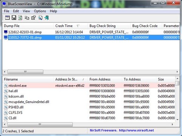The height and width of the screenshot is (136, 182).
Task: Click the Exit toolbar icon
Action: point(47,18)
